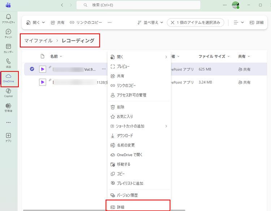
Task: Navigate to マイファイル breadcrumb
Action: (38, 41)
